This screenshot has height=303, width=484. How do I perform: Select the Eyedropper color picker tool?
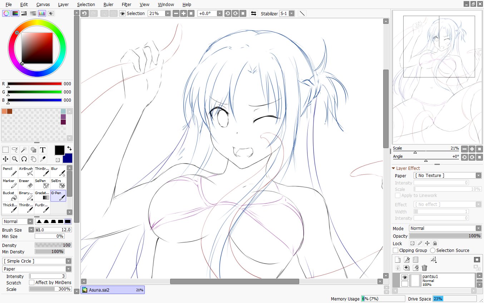point(43,159)
